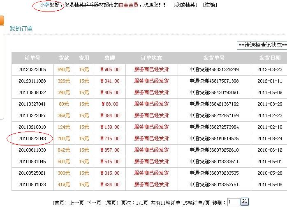
Task: Go to 上一页 previous page
Action: pos(76,203)
